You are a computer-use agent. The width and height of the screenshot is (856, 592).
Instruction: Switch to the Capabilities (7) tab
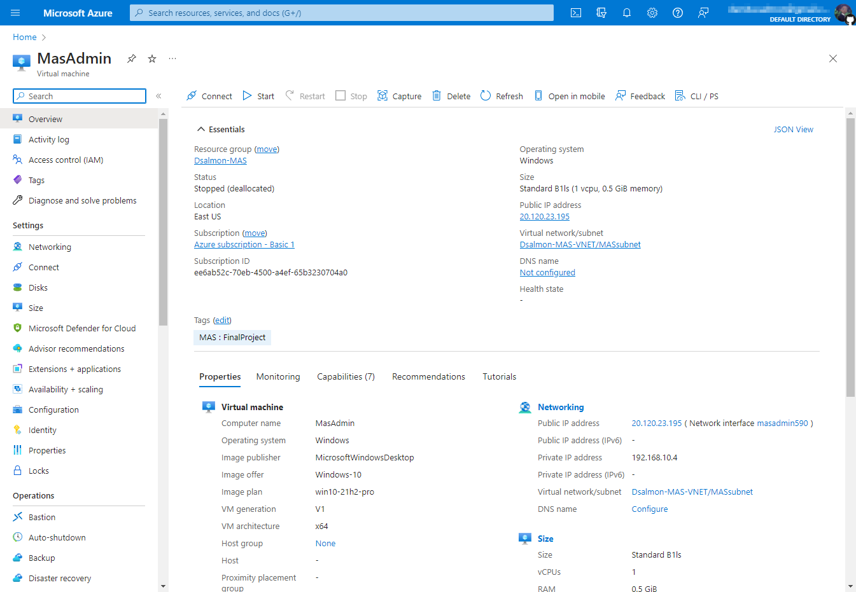pyautogui.click(x=346, y=376)
